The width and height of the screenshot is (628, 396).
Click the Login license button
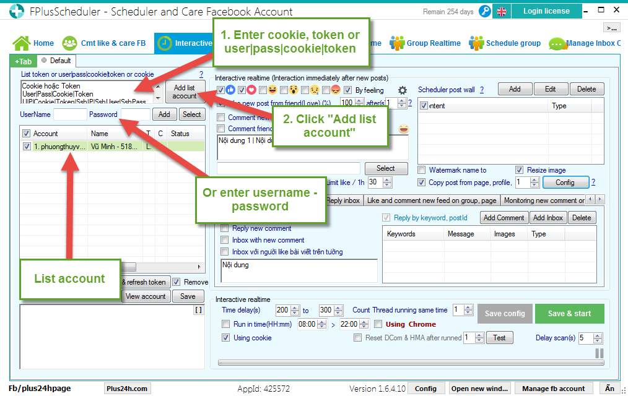tap(546, 11)
